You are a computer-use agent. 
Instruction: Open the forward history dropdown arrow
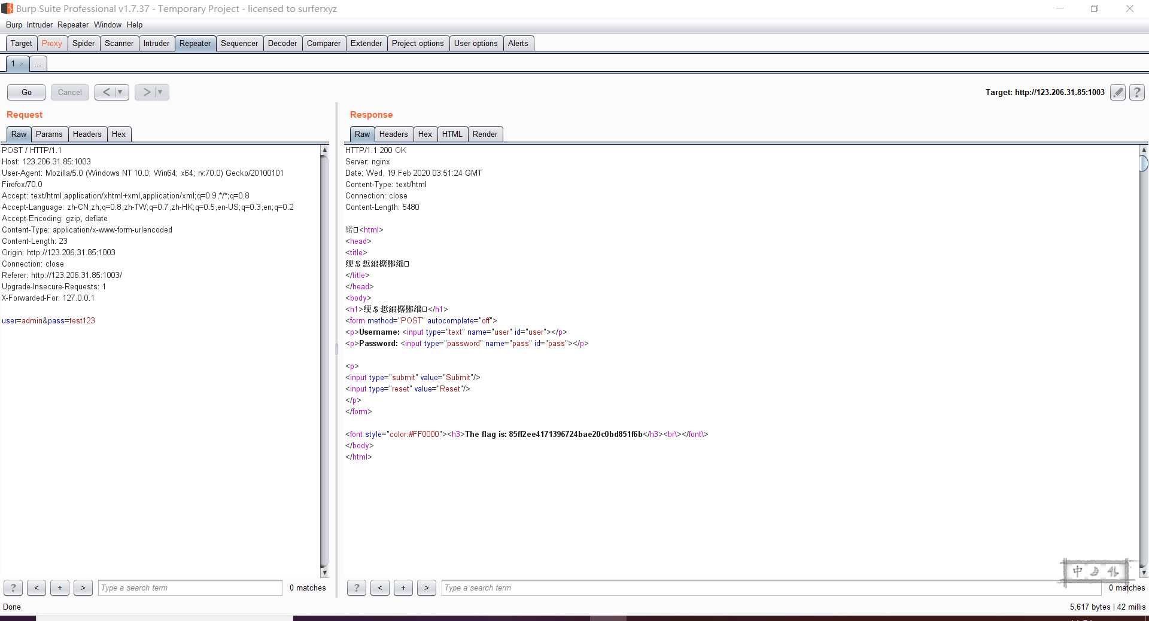(x=160, y=92)
